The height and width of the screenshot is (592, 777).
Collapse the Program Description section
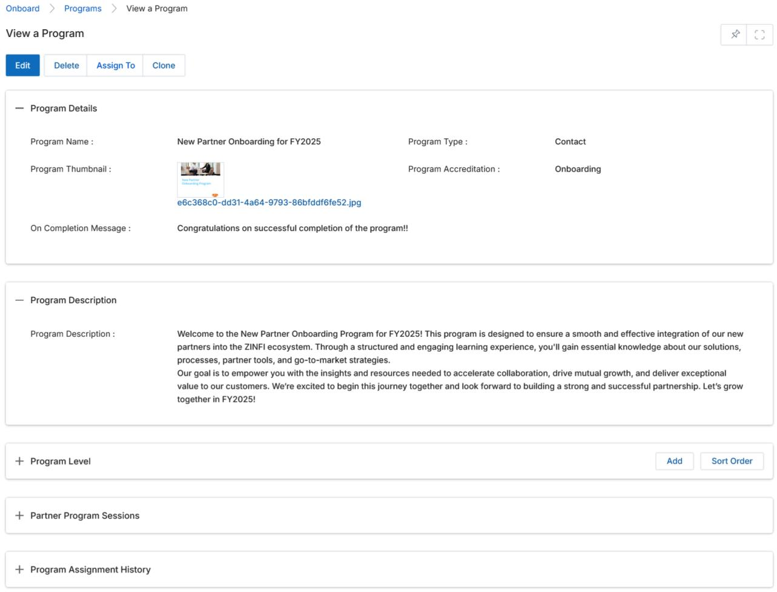19,300
